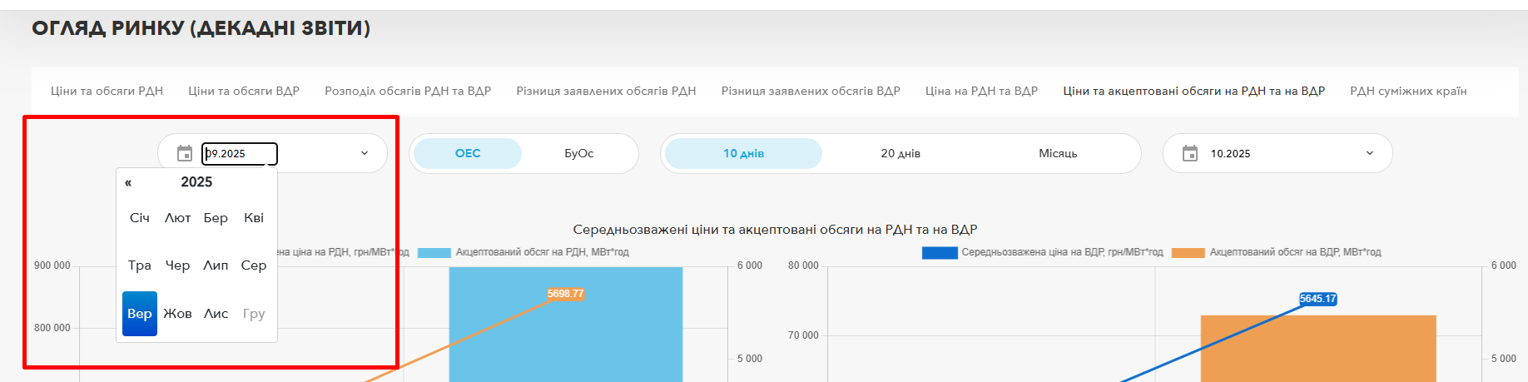Select Вер month in the calendar popup
This screenshot has width=1528, height=382.
click(x=140, y=314)
